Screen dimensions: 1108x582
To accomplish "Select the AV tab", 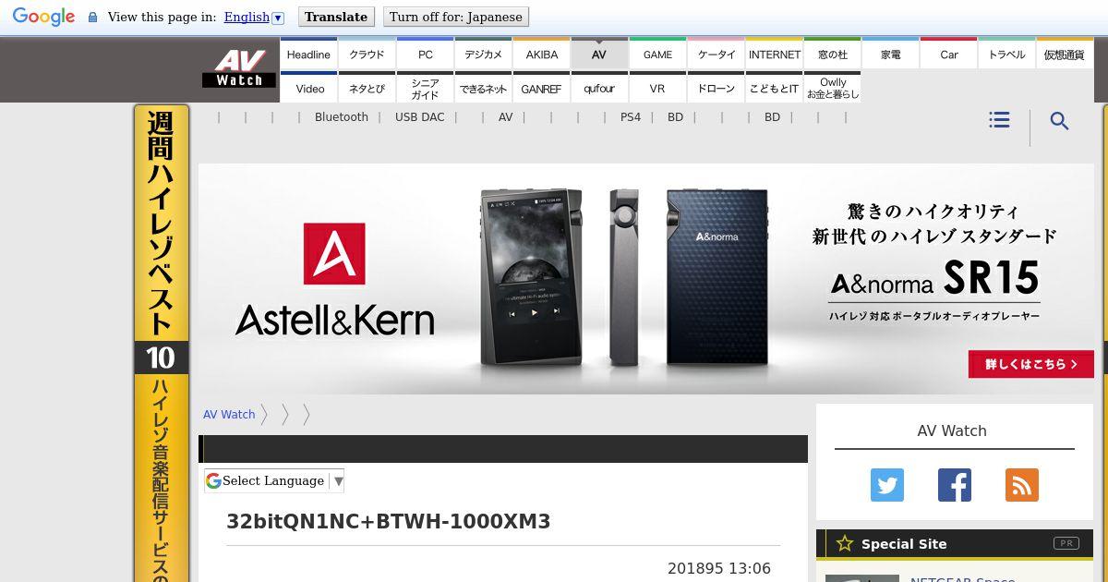I will pos(599,55).
